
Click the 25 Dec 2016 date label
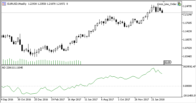click(41, 100)
